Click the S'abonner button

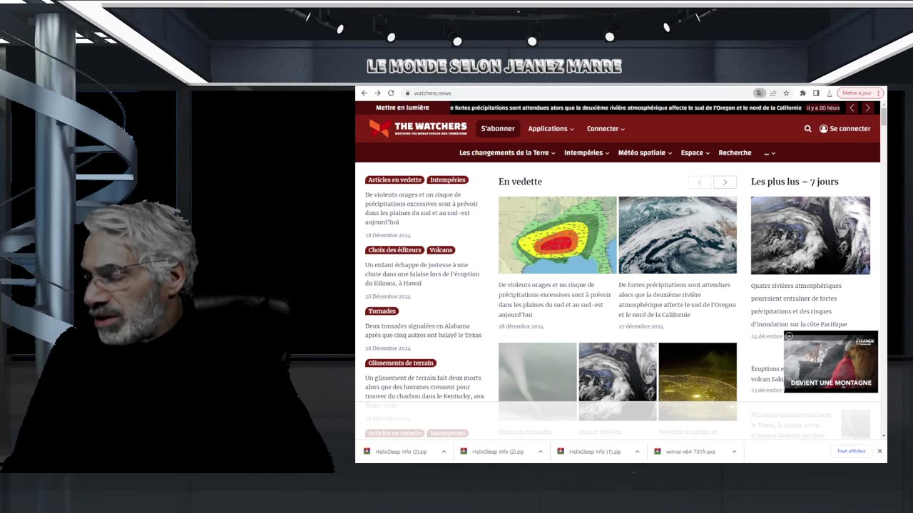(x=498, y=129)
